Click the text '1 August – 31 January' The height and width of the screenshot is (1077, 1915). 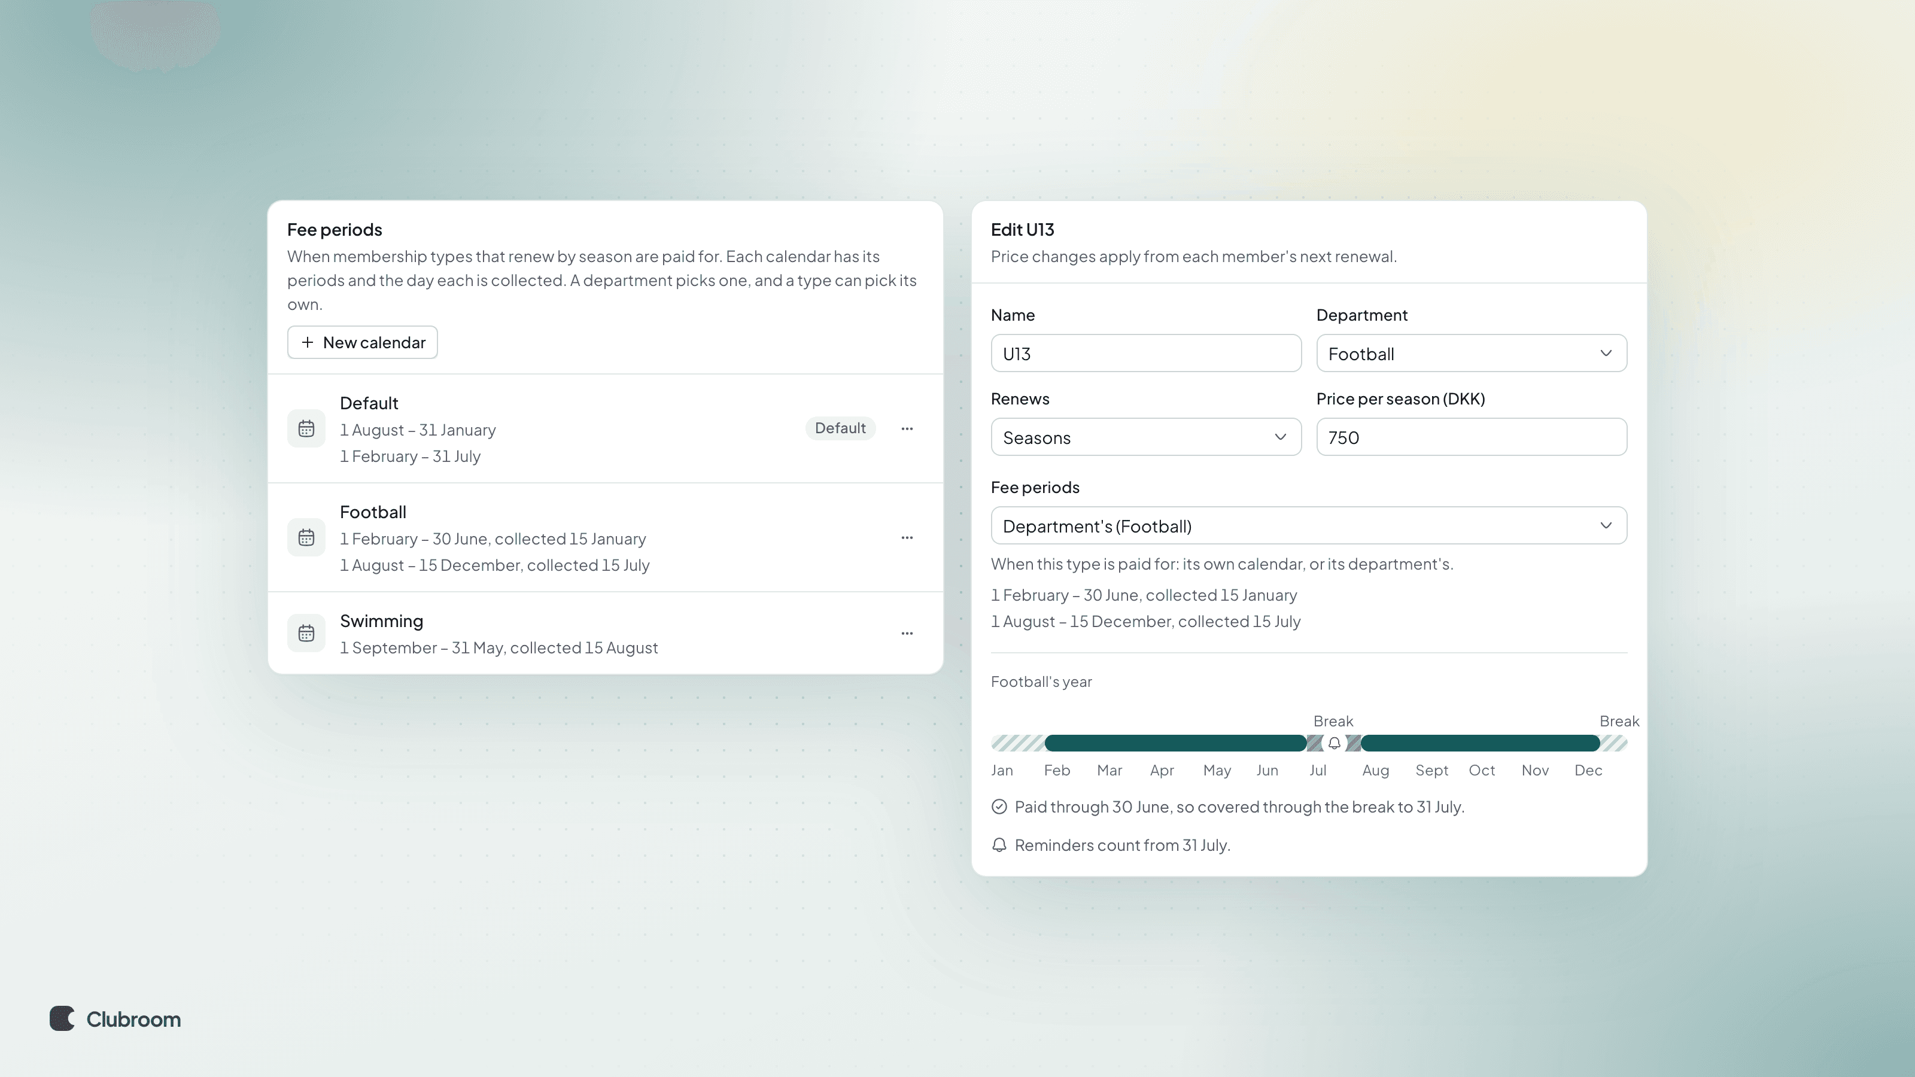[x=418, y=430]
